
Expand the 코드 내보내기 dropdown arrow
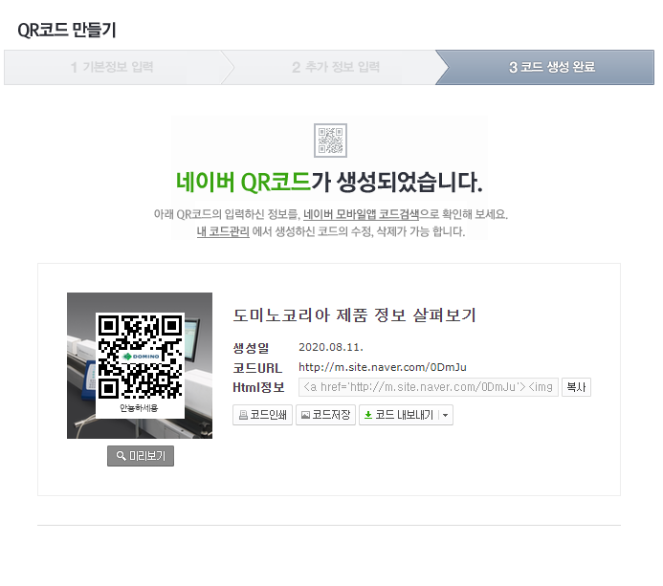[x=446, y=415]
